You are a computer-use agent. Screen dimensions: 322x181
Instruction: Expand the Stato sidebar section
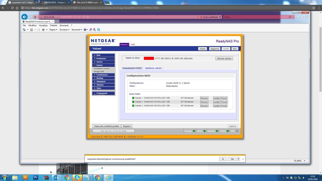pos(103,88)
